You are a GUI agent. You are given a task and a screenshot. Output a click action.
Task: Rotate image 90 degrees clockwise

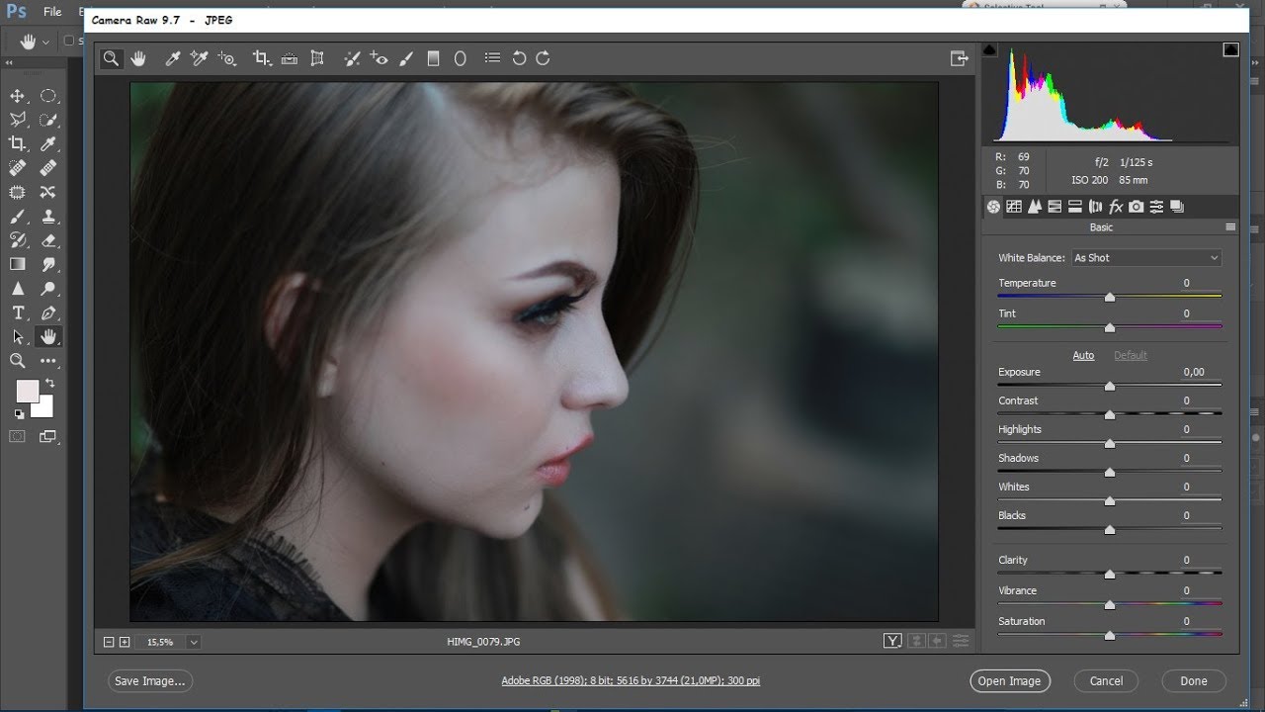[x=543, y=59]
